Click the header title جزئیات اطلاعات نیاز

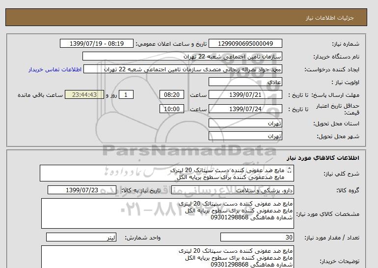329,18
